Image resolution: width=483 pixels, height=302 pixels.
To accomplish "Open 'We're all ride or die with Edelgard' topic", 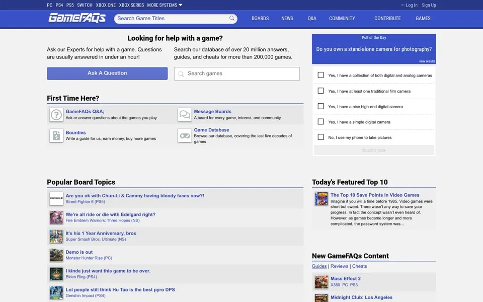I will click(x=110, y=214).
